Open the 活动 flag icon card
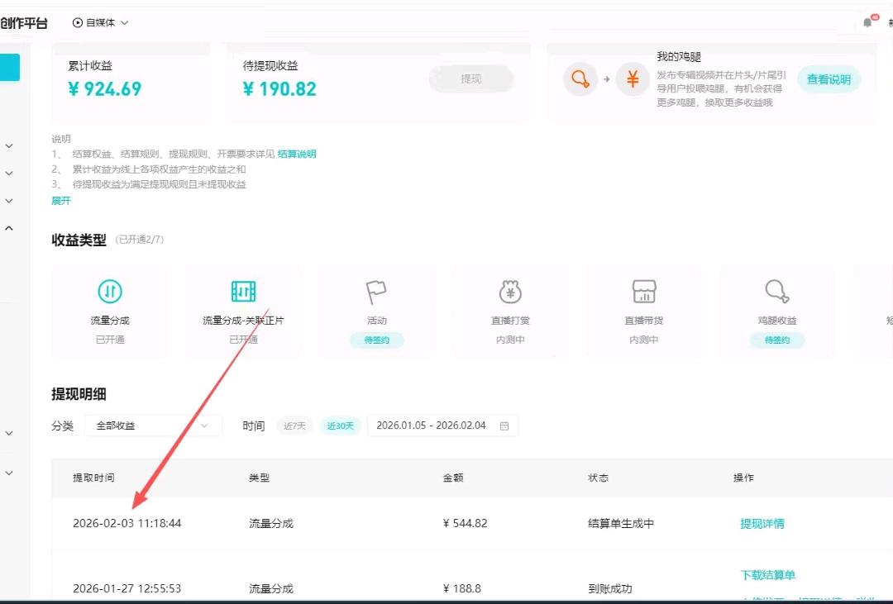Image resolution: width=893 pixels, height=604 pixels. coord(376,290)
